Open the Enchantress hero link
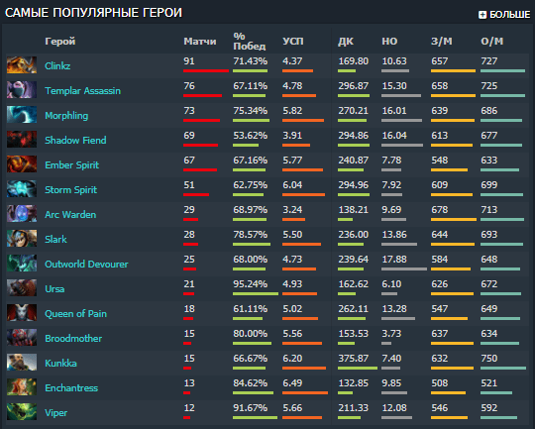This screenshot has width=535, height=429. 71,387
